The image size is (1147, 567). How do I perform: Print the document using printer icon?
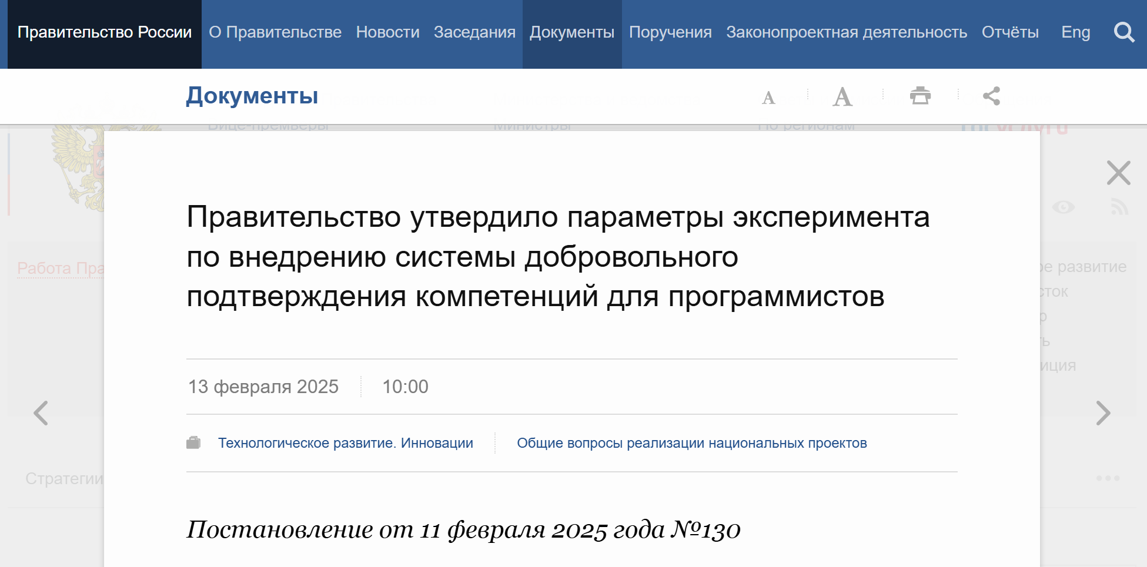[920, 95]
